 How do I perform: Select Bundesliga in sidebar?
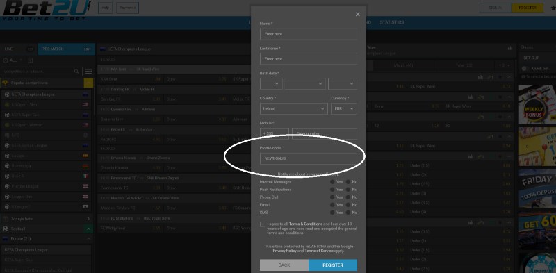coord(46,166)
